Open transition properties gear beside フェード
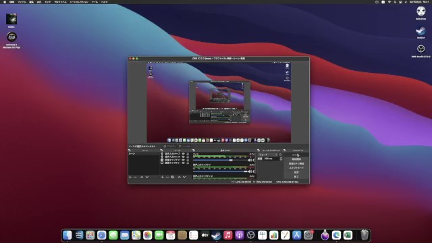The height and width of the screenshot is (243, 432). pyautogui.click(x=281, y=155)
